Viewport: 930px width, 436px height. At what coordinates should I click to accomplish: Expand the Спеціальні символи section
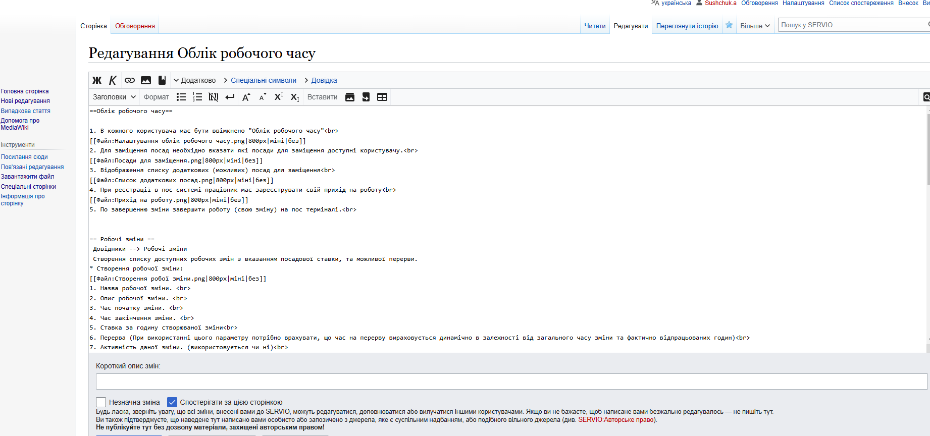pyautogui.click(x=263, y=80)
